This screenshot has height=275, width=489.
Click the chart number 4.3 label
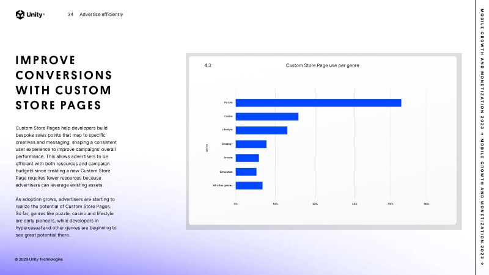[x=208, y=65]
